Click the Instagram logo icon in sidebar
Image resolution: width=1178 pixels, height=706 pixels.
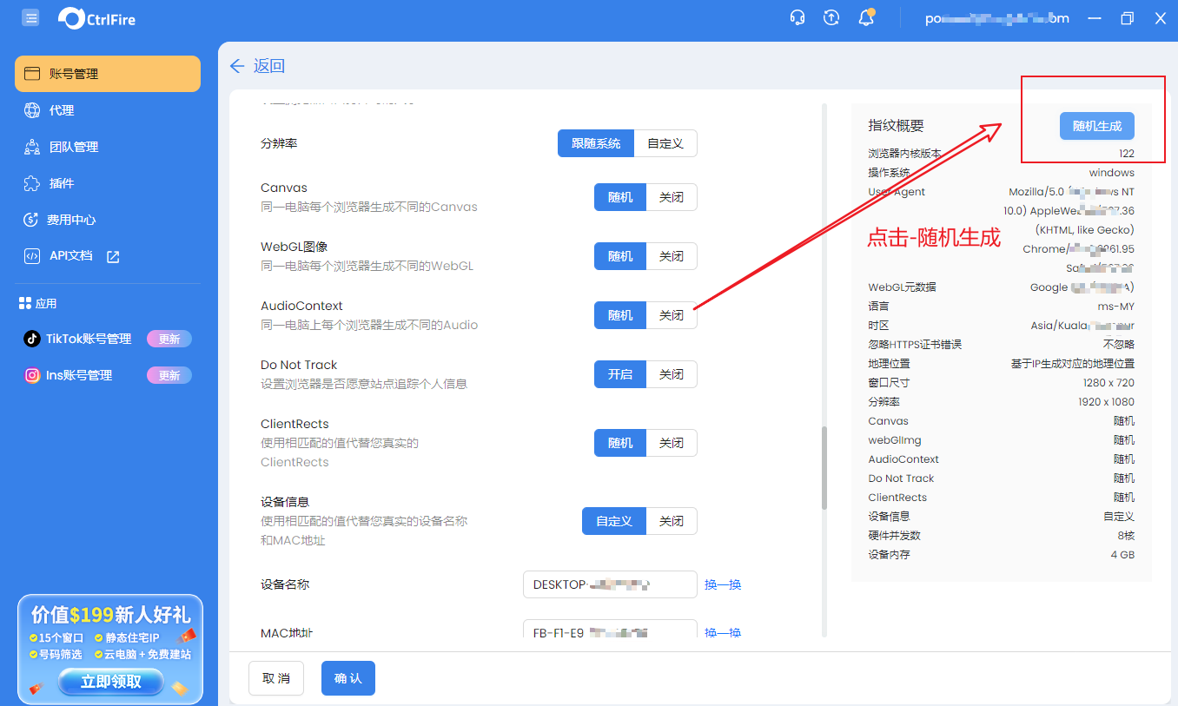(x=32, y=375)
